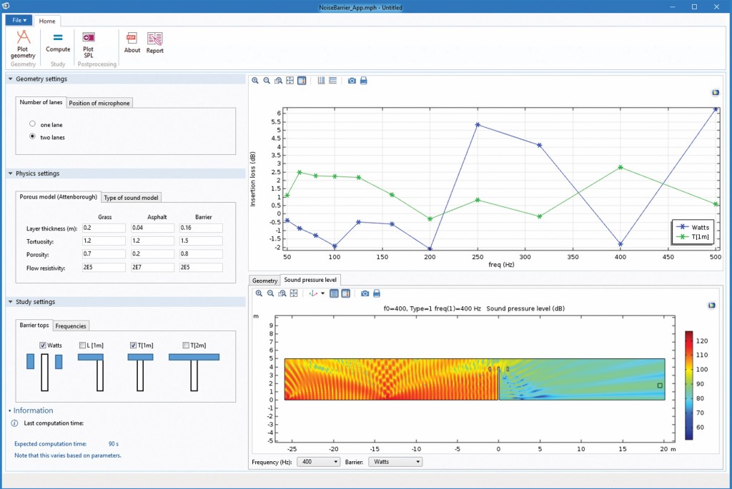732x489 pixels.
Task: Open the Frequency (Hz) dropdown
Action: tap(320, 462)
